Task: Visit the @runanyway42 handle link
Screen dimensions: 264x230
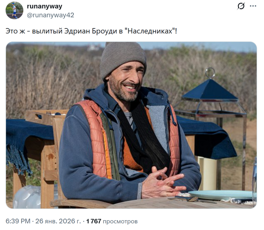Action: coord(50,15)
